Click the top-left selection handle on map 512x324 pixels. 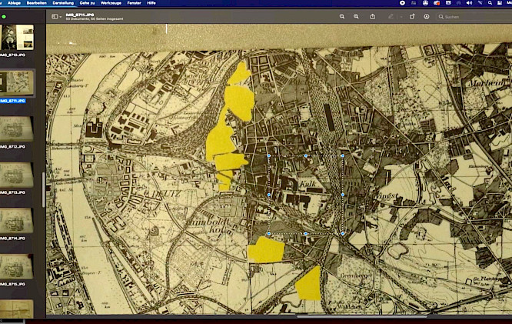pyautogui.click(x=268, y=155)
